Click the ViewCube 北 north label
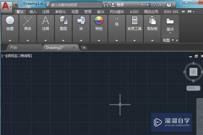The image size is (203, 135). click(194, 63)
